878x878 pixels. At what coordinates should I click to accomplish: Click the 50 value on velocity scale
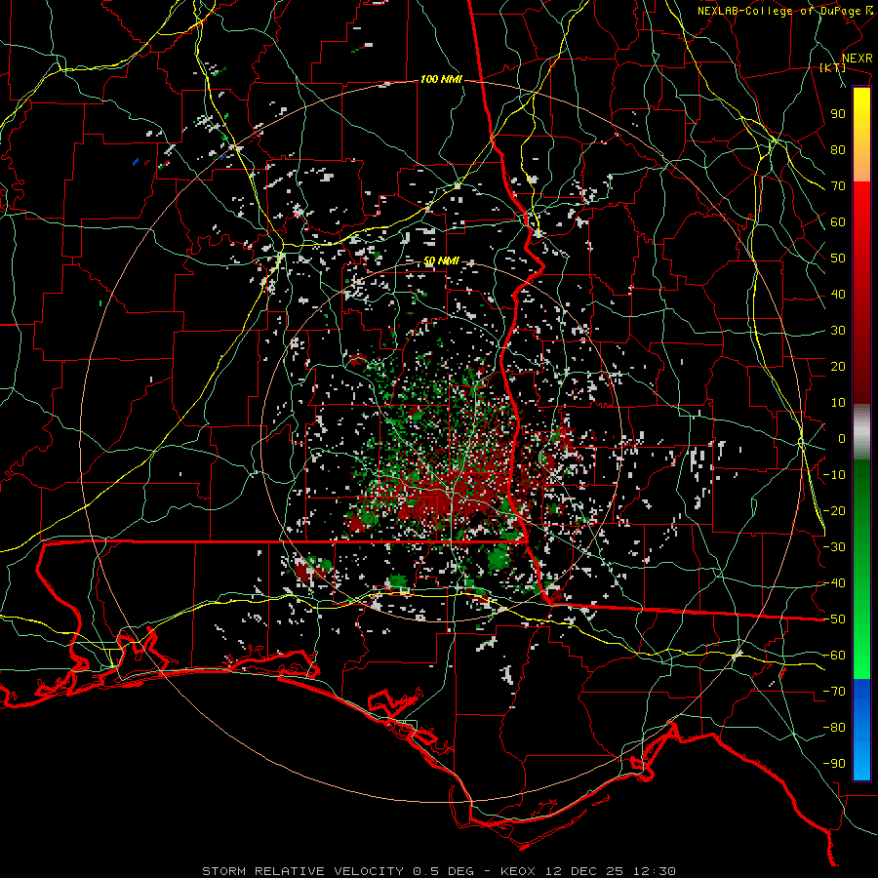pyautogui.click(x=838, y=259)
